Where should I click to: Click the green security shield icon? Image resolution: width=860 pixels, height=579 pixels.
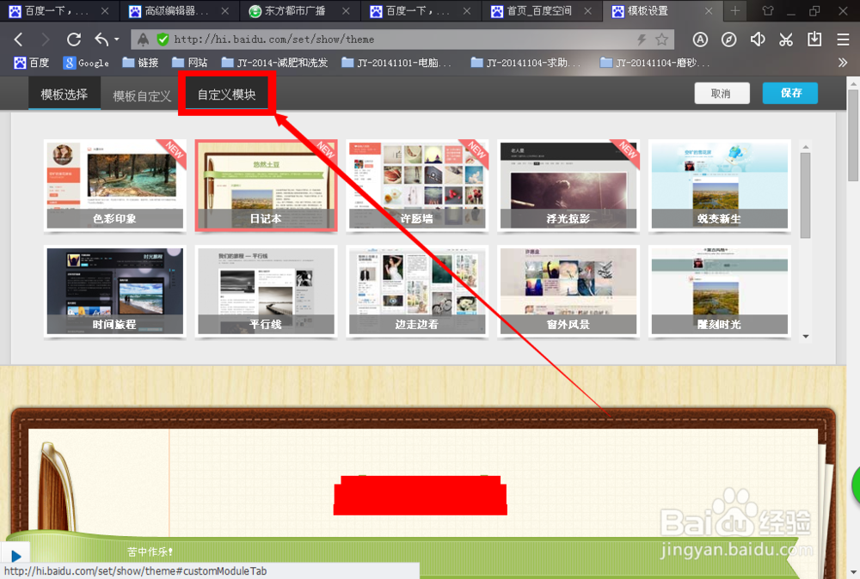click(x=163, y=40)
